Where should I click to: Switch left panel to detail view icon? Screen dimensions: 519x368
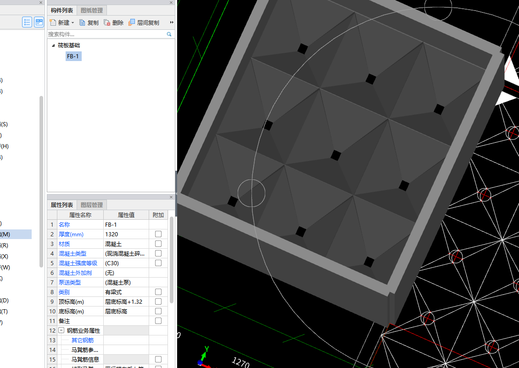pyautogui.click(x=39, y=22)
